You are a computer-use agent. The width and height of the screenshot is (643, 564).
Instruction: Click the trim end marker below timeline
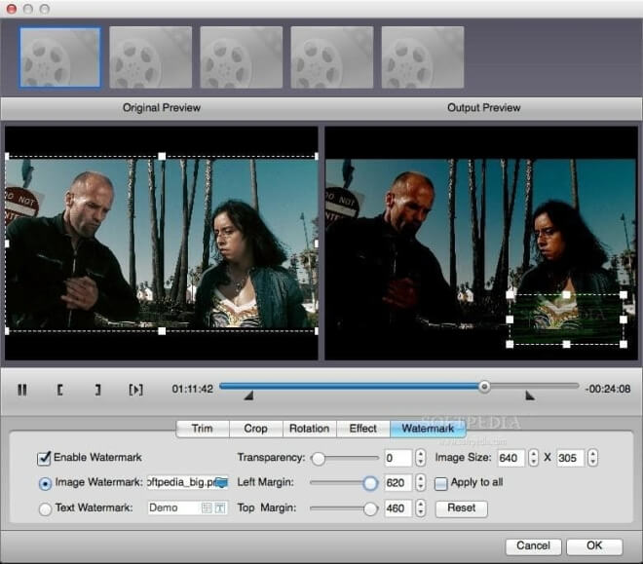click(x=530, y=395)
